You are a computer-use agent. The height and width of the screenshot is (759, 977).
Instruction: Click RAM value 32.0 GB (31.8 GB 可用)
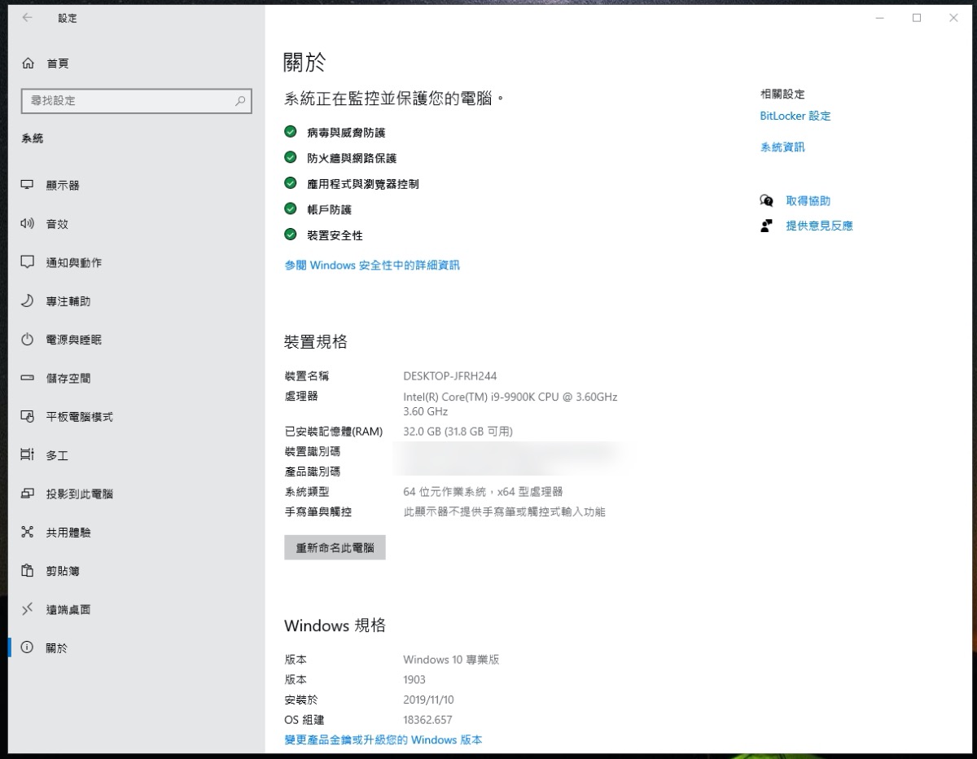point(458,432)
